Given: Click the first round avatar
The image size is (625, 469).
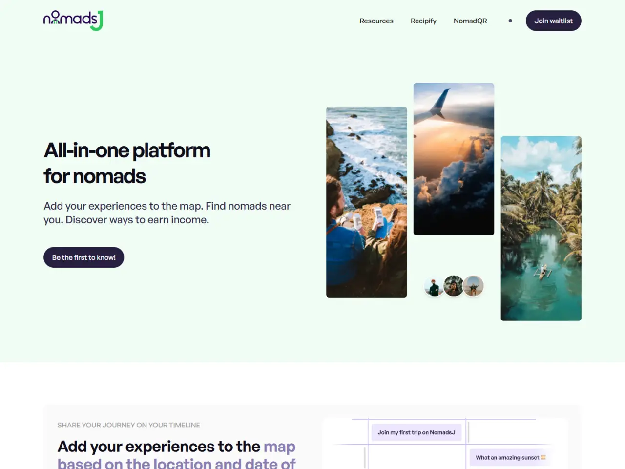Looking at the screenshot, I should [x=434, y=286].
